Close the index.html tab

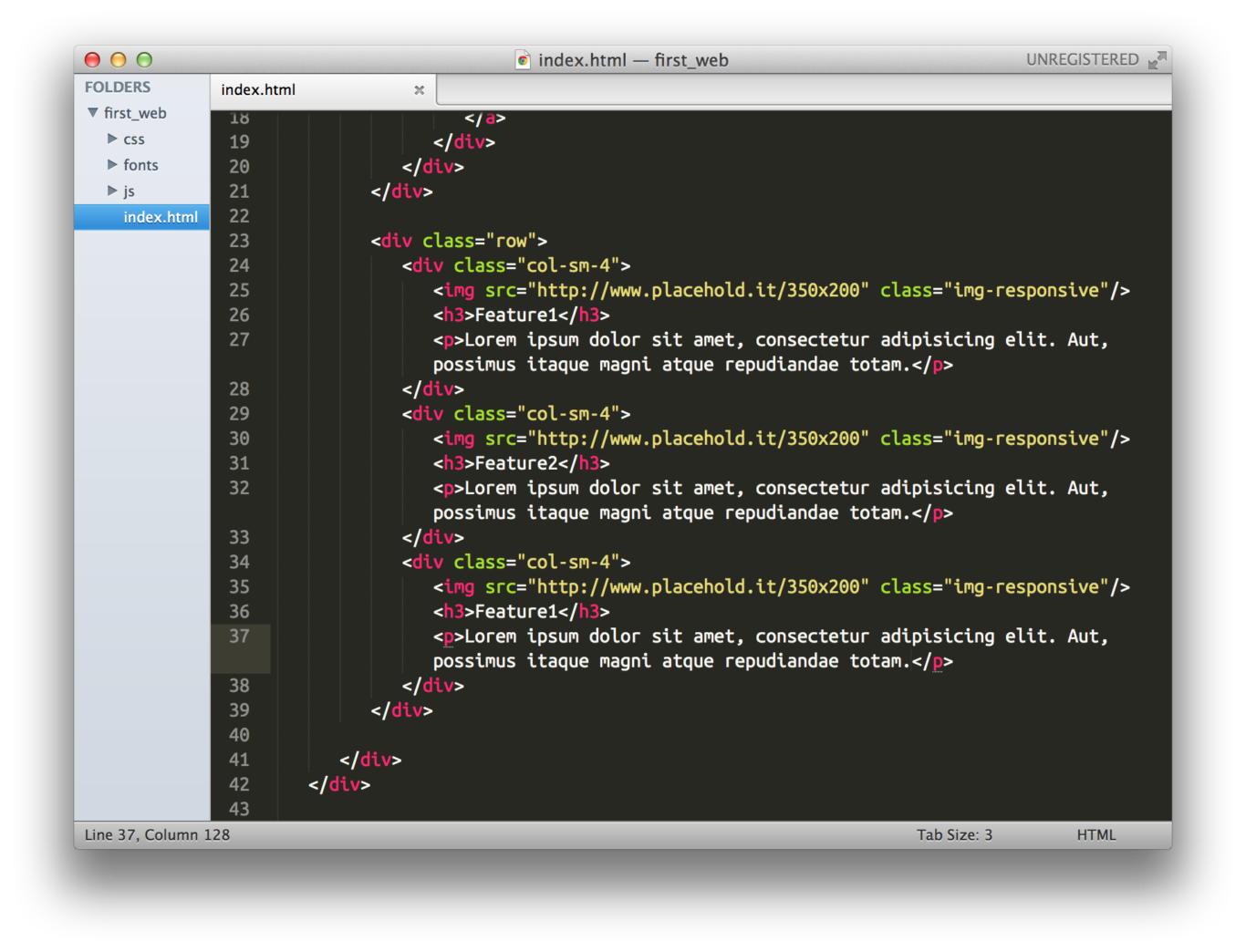419,89
